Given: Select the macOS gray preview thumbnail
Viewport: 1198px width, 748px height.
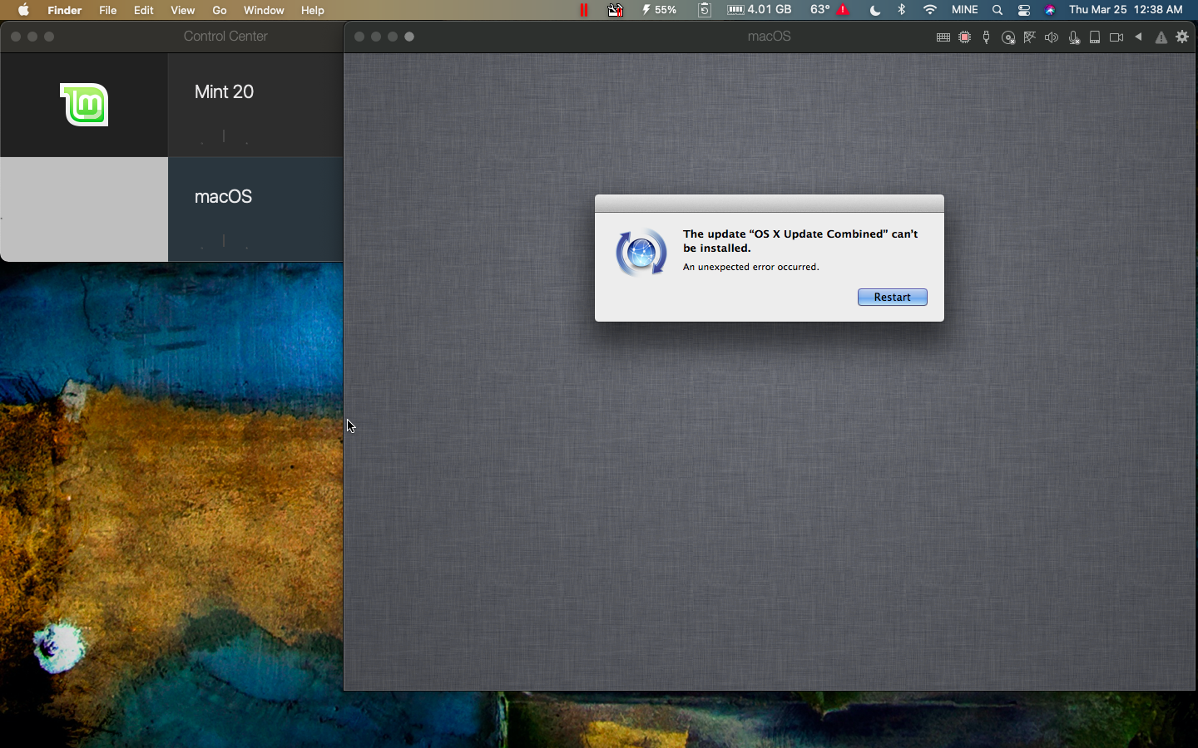Looking at the screenshot, I should [x=84, y=209].
